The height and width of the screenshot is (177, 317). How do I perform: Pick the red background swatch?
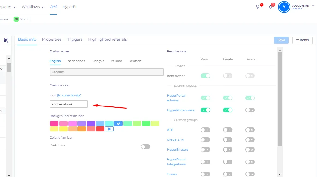(100, 129)
